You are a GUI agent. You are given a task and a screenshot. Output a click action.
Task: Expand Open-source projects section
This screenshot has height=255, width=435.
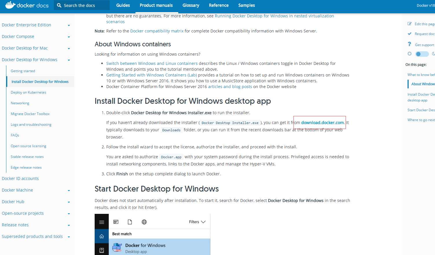click(x=69, y=214)
